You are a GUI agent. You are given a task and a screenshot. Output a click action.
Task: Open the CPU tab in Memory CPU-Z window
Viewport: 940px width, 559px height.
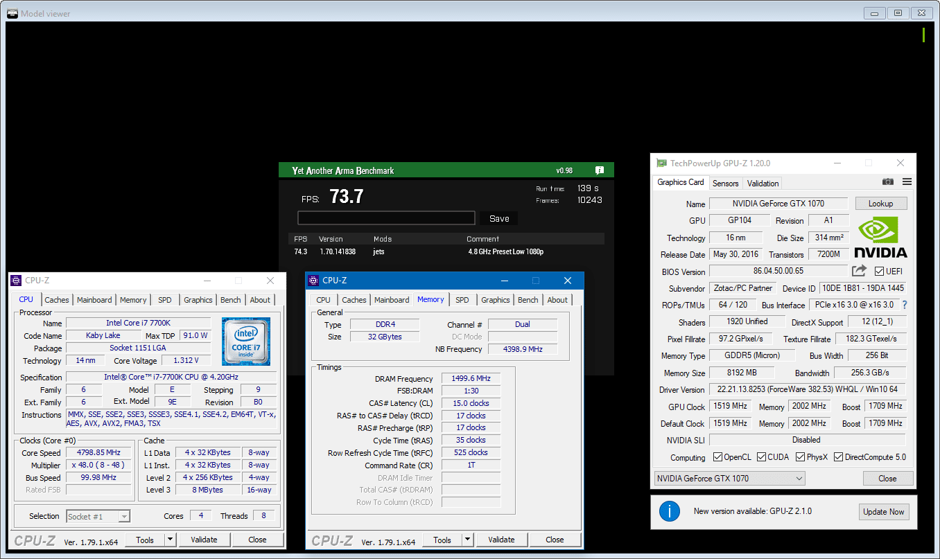coord(324,300)
